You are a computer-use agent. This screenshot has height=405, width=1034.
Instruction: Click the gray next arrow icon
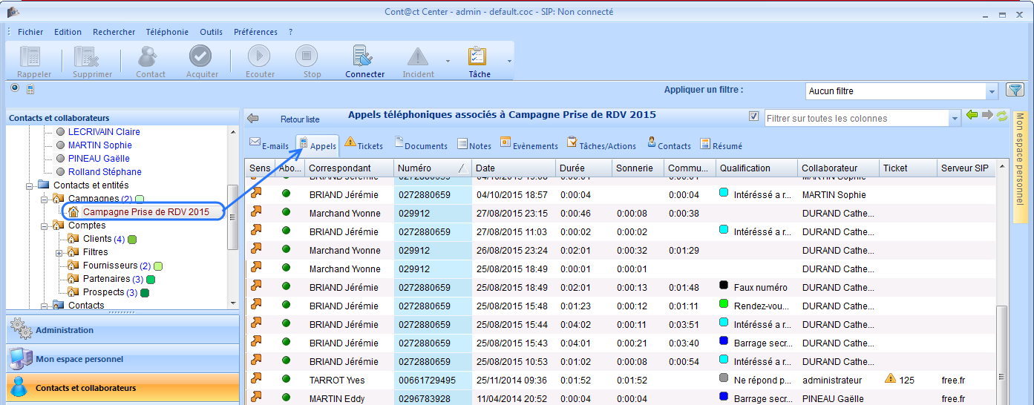(987, 116)
